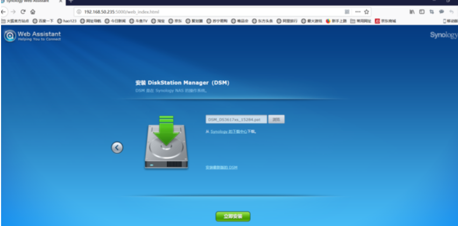Image resolution: width=458 pixels, height=226 pixels.
Task: Expand the 常用网址 bookmark folder
Action: (361, 21)
